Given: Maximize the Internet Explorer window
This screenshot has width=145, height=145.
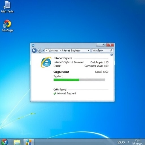Looking at the screenshot, I should click(x=104, y=45).
